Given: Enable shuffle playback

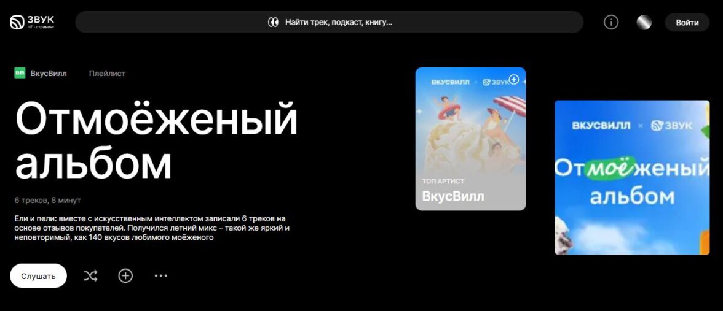Looking at the screenshot, I should (x=90, y=275).
